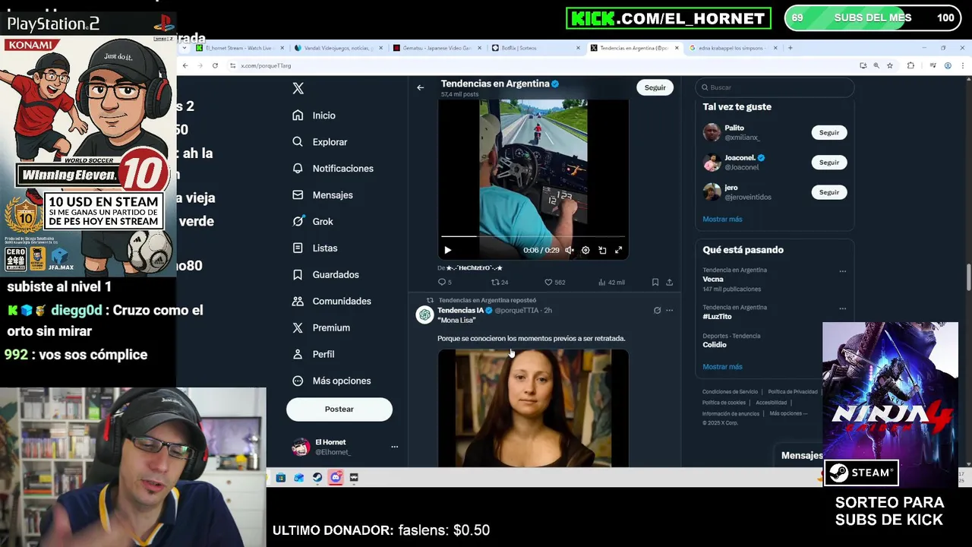Share the truck video post
This screenshot has height=547, width=972.
(669, 283)
